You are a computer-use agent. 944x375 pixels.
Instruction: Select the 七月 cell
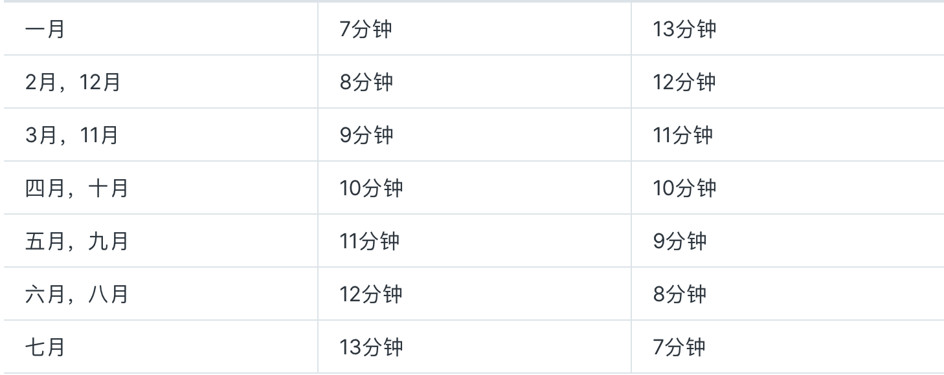pyautogui.click(x=45, y=348)
